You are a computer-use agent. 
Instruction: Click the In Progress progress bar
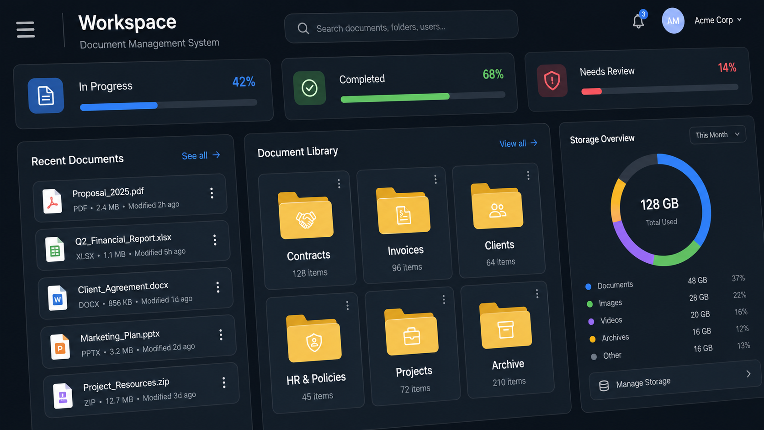tap(169, 105)
